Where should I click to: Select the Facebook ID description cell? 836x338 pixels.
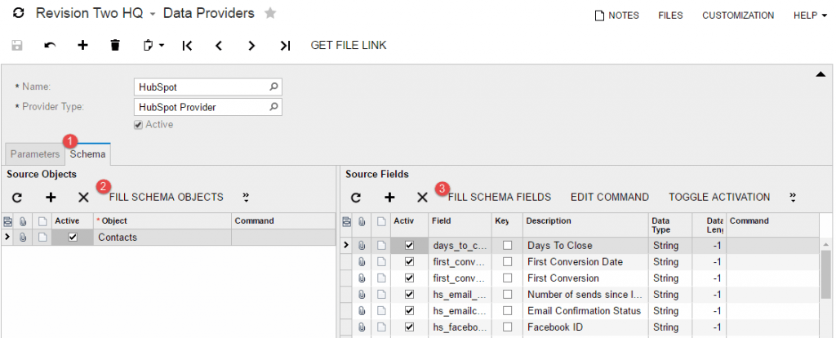(585, 327)
